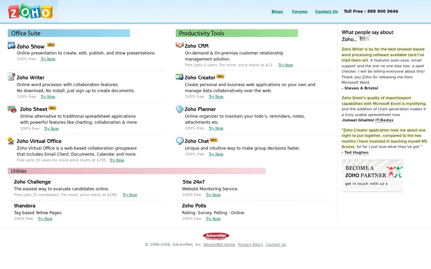
Task: Try Now for Zoho Writer
Action: (x=48, y=97)
